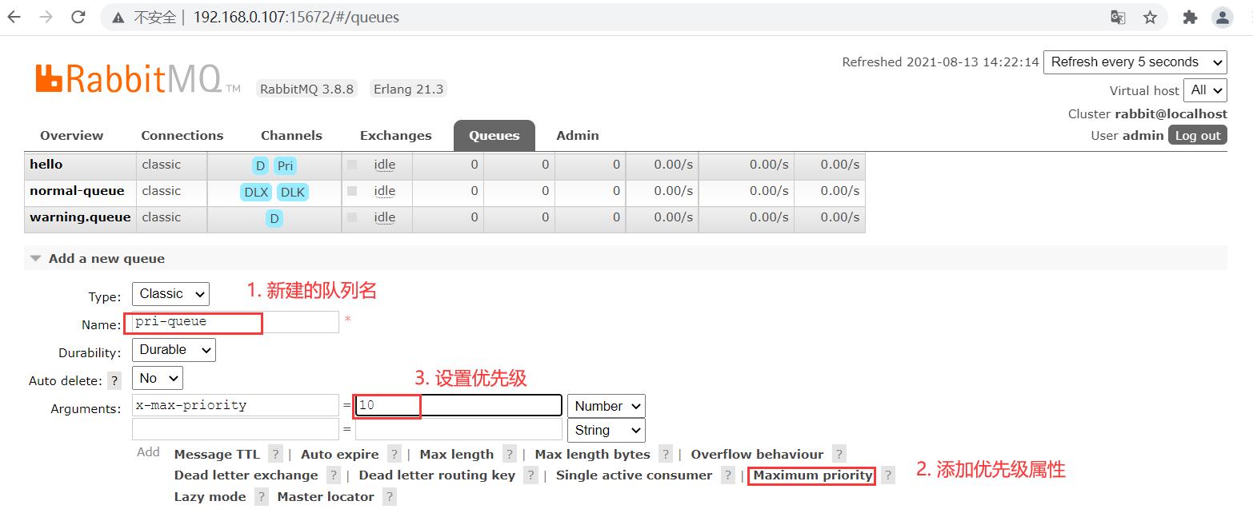Open the refresh interval dropdown
Viewport: 1253px width, 509px height.
(1135, 62)
